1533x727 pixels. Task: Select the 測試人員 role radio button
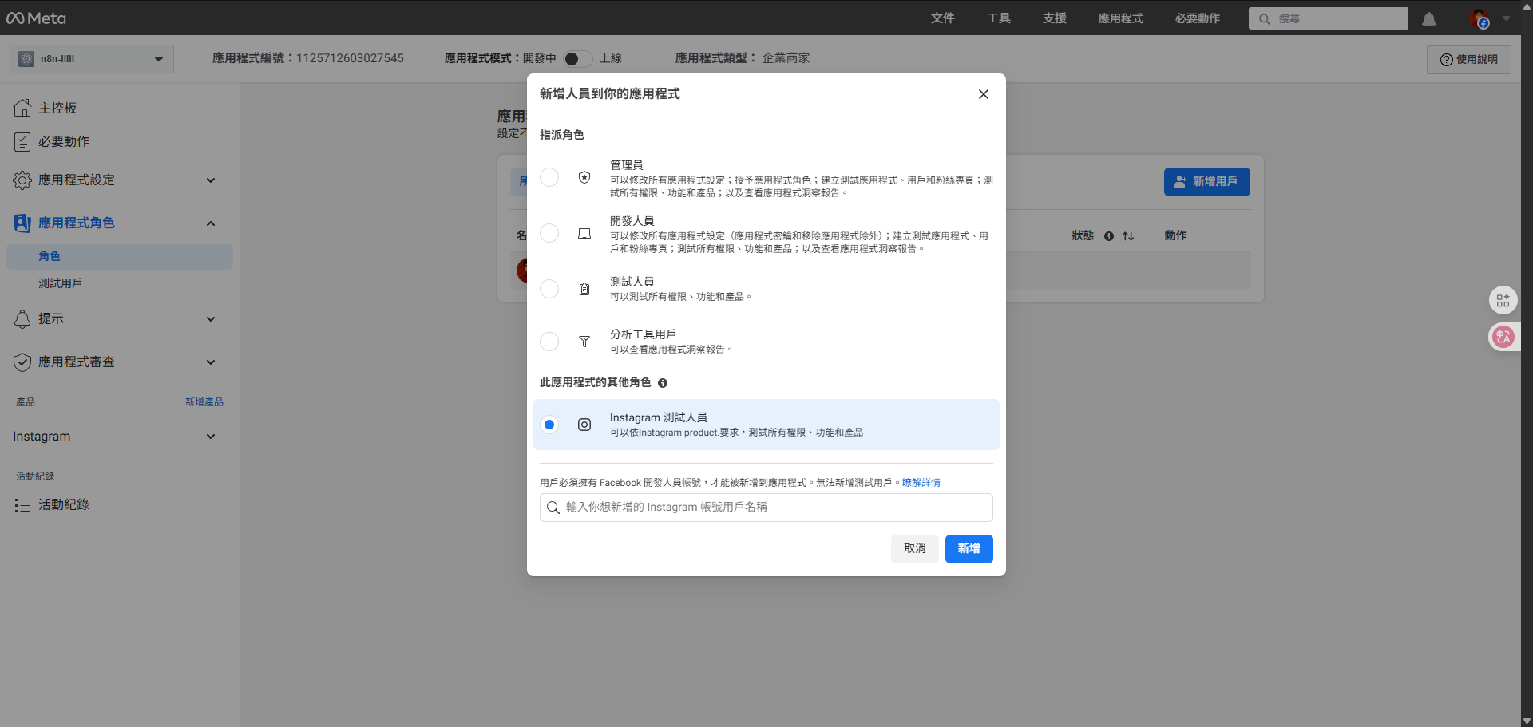549,289
